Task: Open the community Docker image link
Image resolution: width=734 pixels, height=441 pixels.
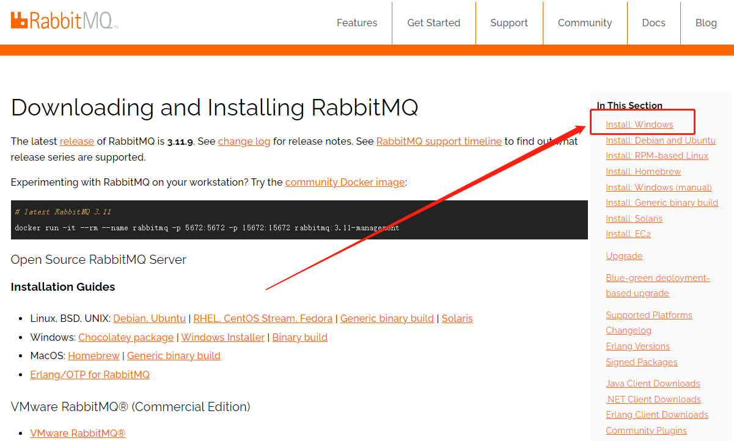Action: [345, 182]
